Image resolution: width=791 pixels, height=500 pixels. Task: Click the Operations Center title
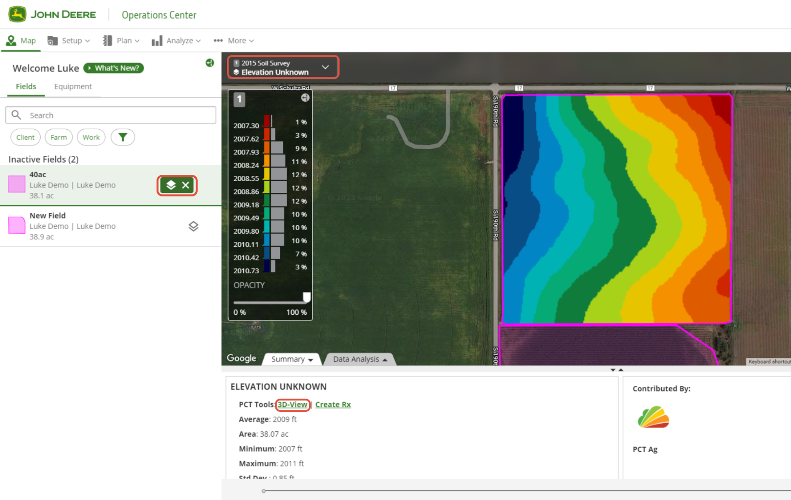tap(159, 15)
